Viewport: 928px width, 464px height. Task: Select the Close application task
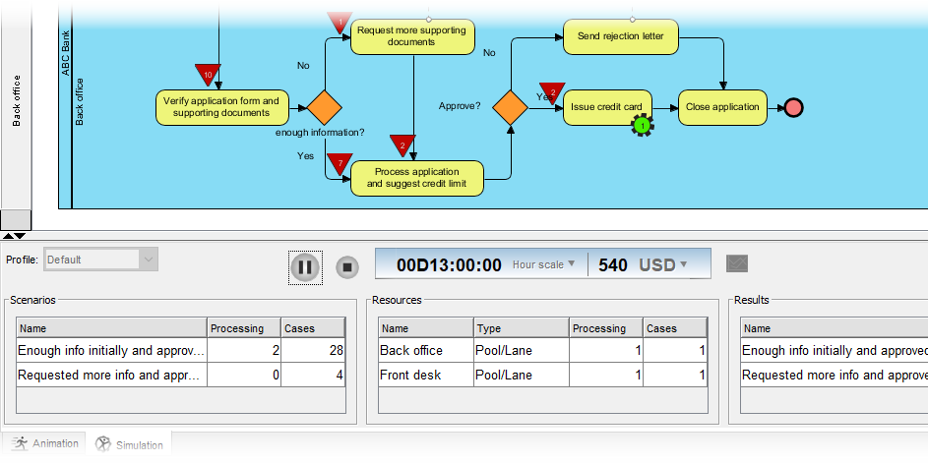722,107
